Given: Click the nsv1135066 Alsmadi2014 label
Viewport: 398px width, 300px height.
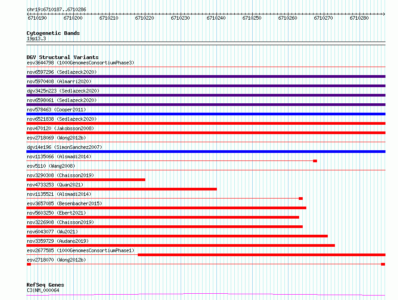Looking at the screenshot, I should tap(59, 156).
